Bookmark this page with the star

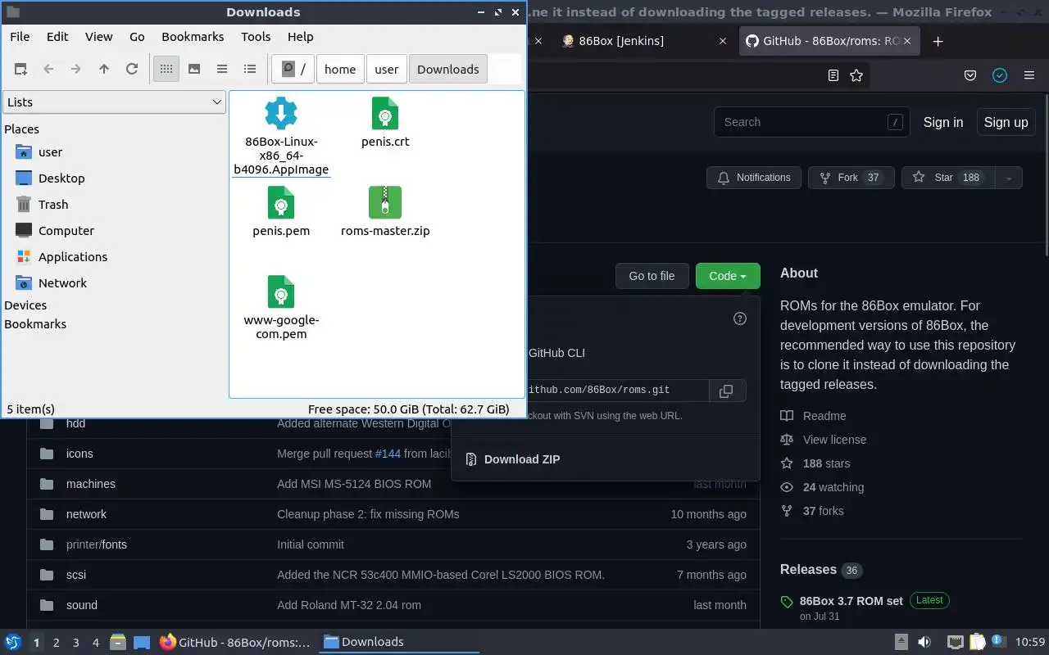point(856,75)
